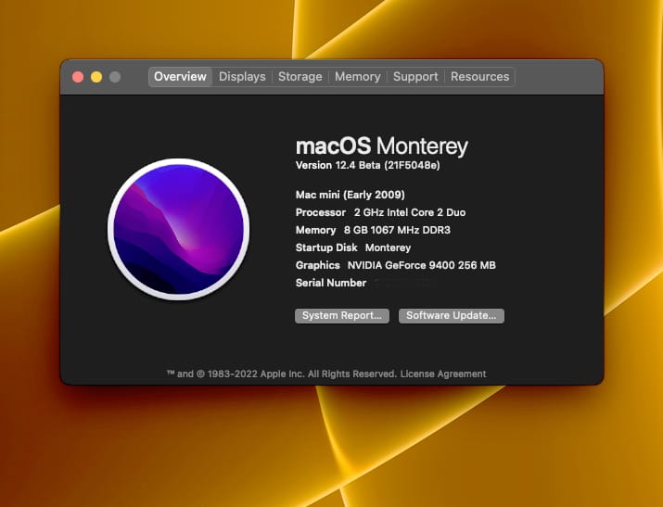
Task: Click the Serial Number label
Action: tap(331, 283)
